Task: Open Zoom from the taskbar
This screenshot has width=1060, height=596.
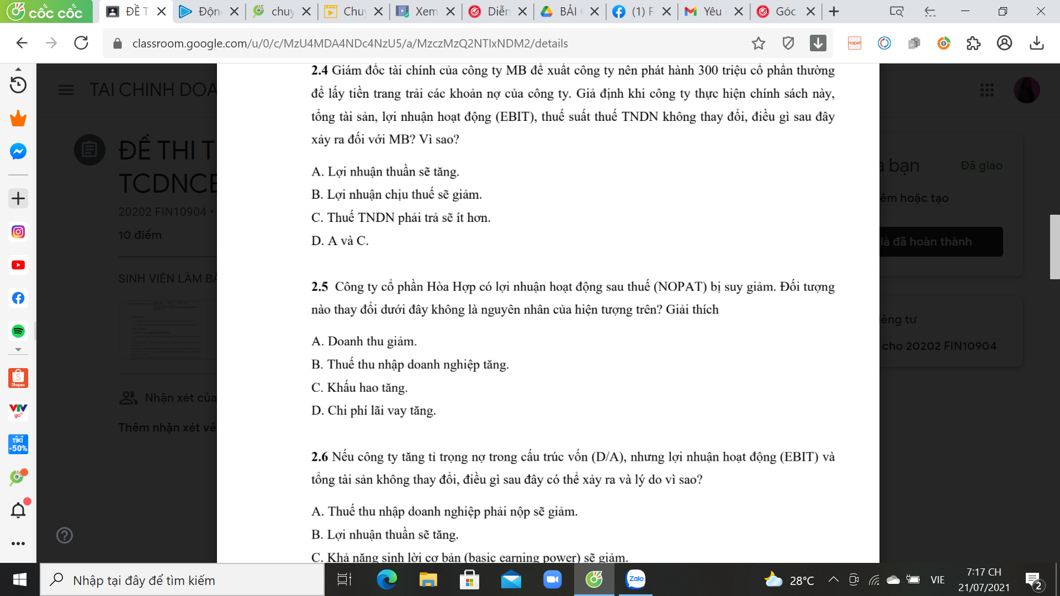Action: click(553, 579)
